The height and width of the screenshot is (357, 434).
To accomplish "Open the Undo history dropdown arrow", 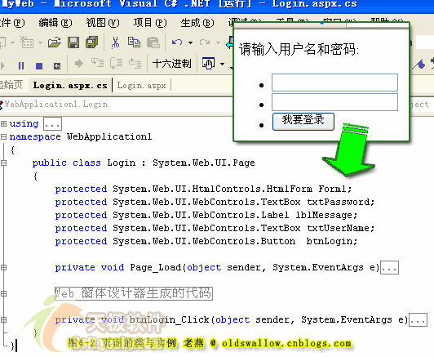I will 190,42.
